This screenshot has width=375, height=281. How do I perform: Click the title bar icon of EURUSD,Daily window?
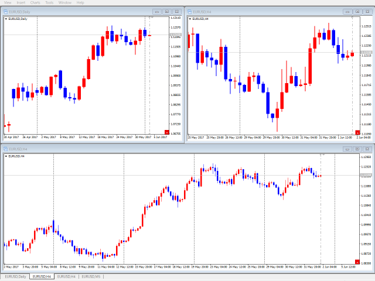pos(6,11)
